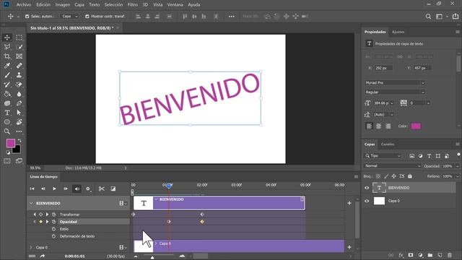
Task: Select the Lasso tool
Action: coord(7,47)
